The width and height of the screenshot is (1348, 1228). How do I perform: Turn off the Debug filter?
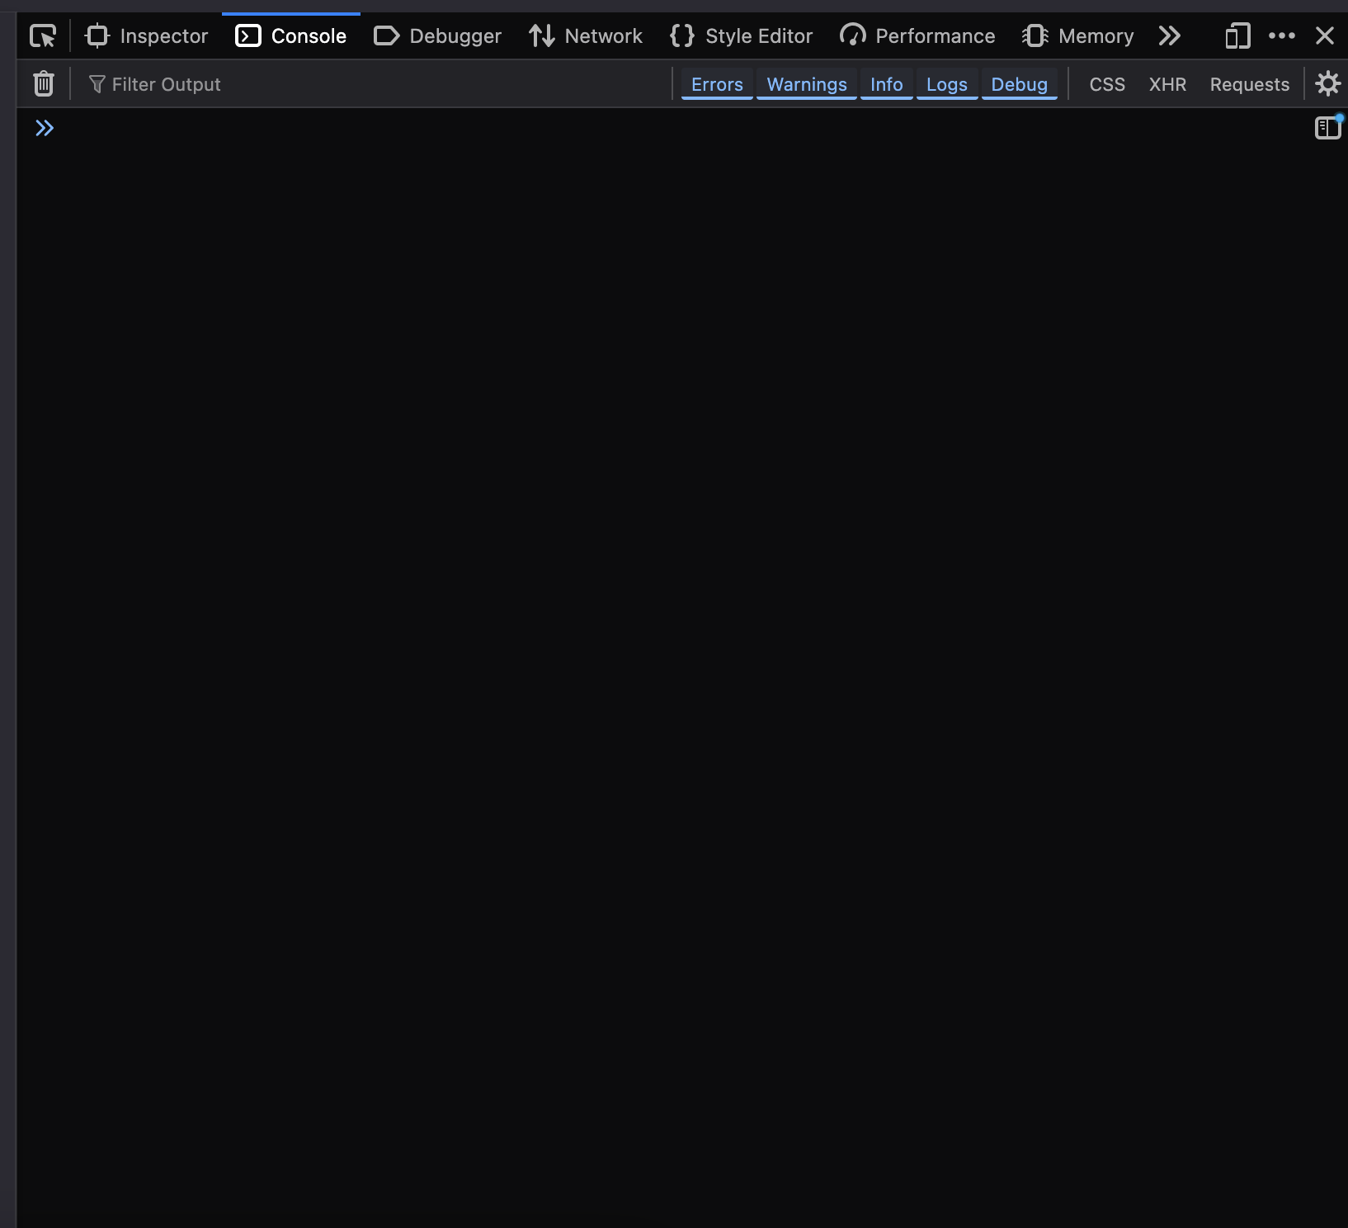tap(1019, 84)
